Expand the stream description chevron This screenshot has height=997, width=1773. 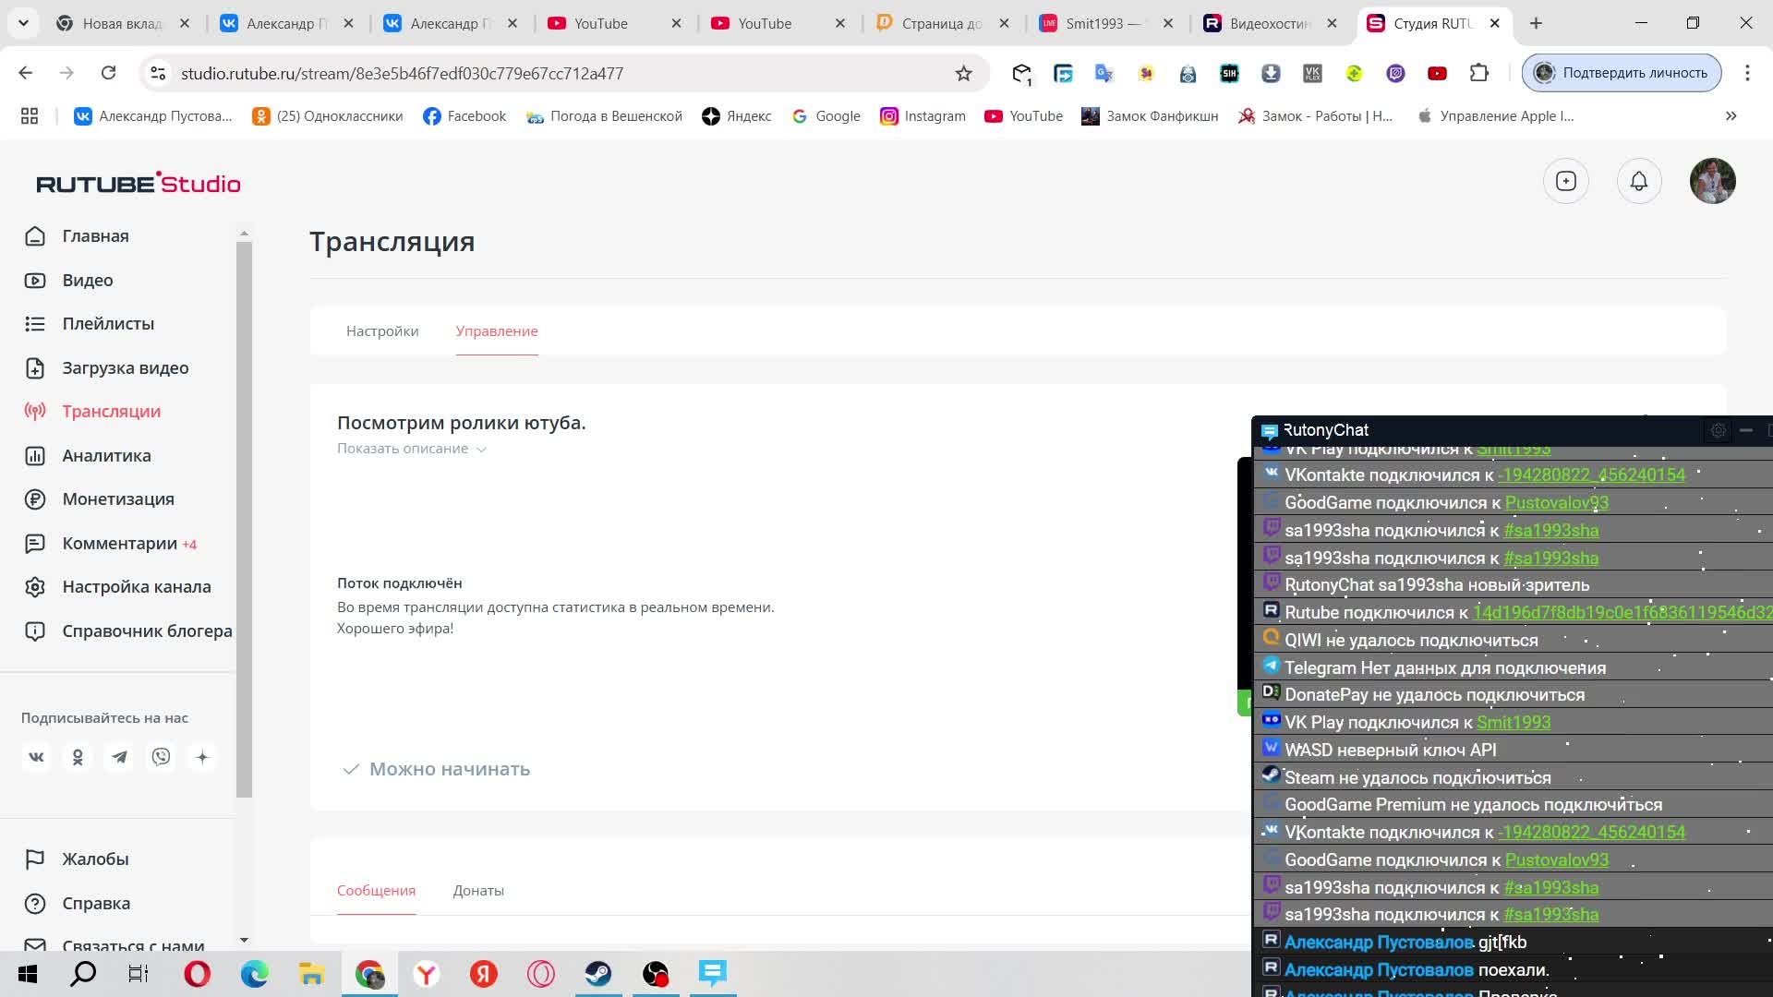[x=481, y=449]
